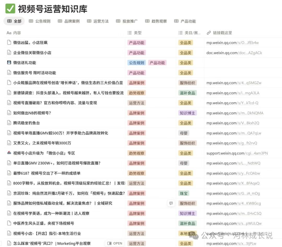The width and height of the screenshot is (282, 247).
Task: Open link mp.weixin.qq.com/s/x...3ljPLw
Action: [231, 243]
